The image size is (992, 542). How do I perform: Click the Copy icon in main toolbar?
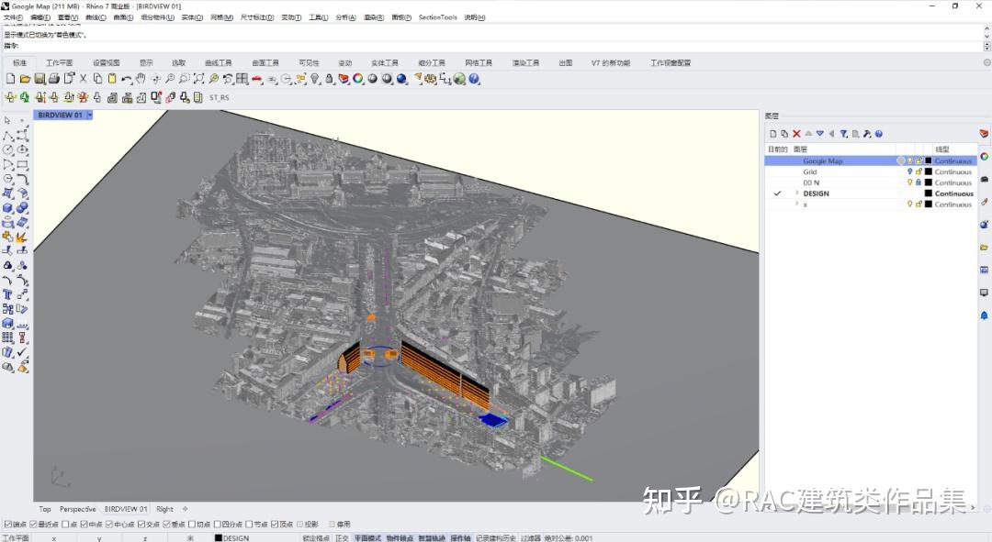coord(97,79)
